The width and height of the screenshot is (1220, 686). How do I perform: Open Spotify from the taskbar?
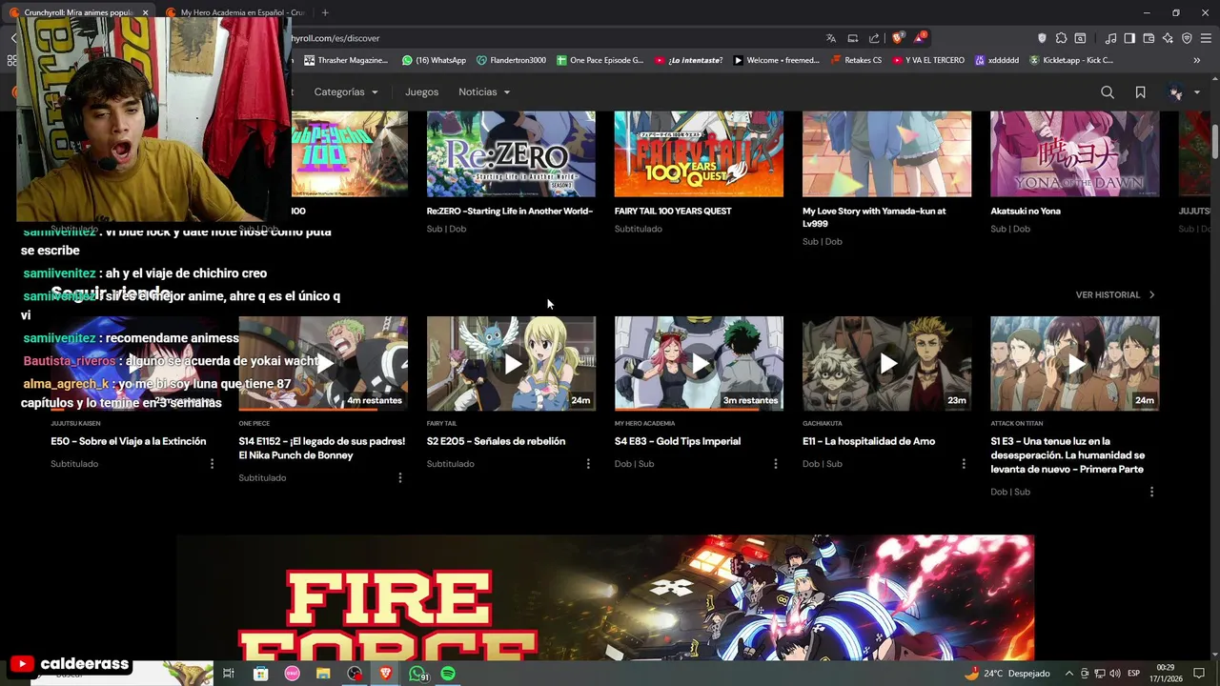448,674
